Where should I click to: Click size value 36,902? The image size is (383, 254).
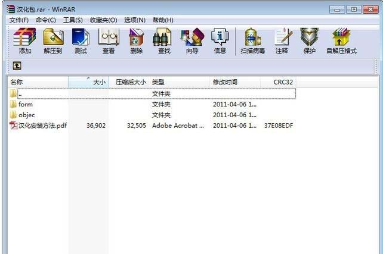(96, 126)
